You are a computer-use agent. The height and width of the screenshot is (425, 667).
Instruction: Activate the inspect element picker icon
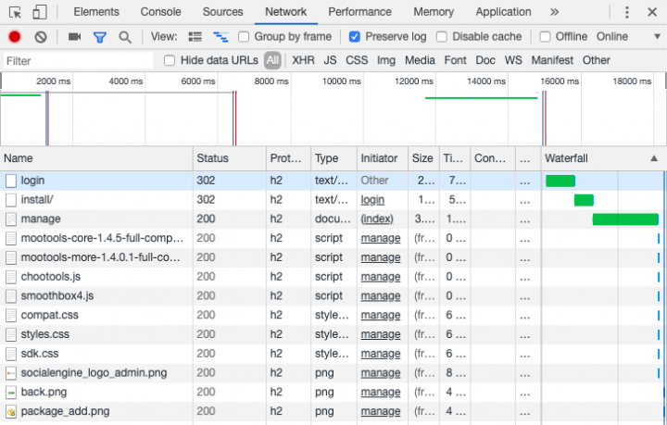(x=15, y=12)
